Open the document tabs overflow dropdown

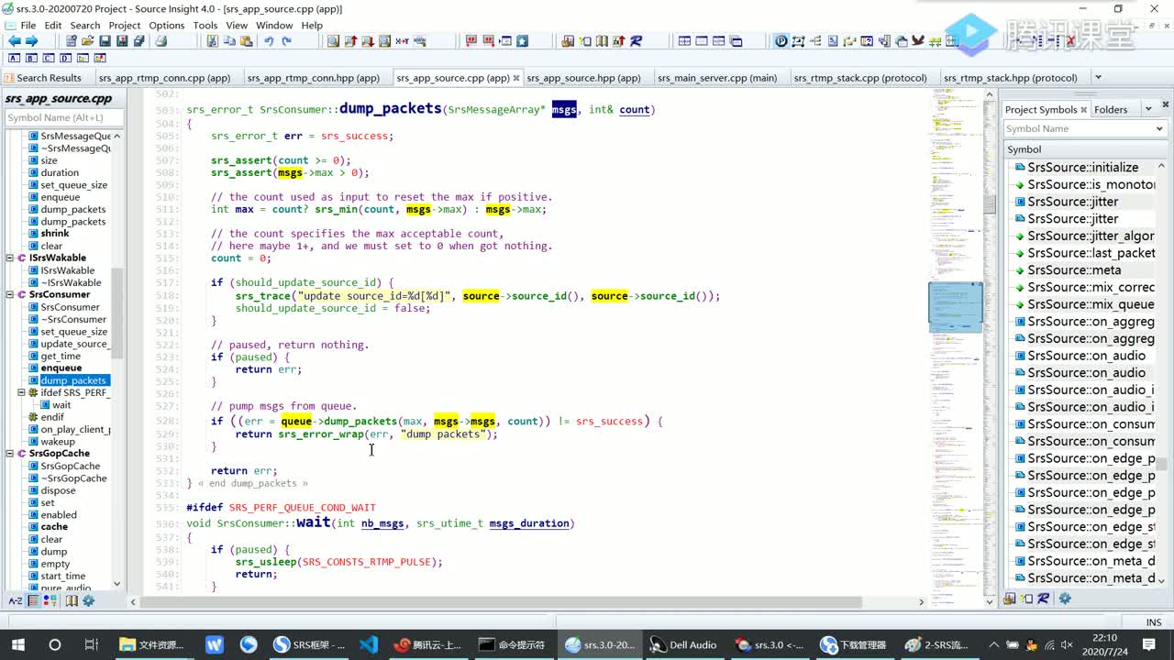1098,78
